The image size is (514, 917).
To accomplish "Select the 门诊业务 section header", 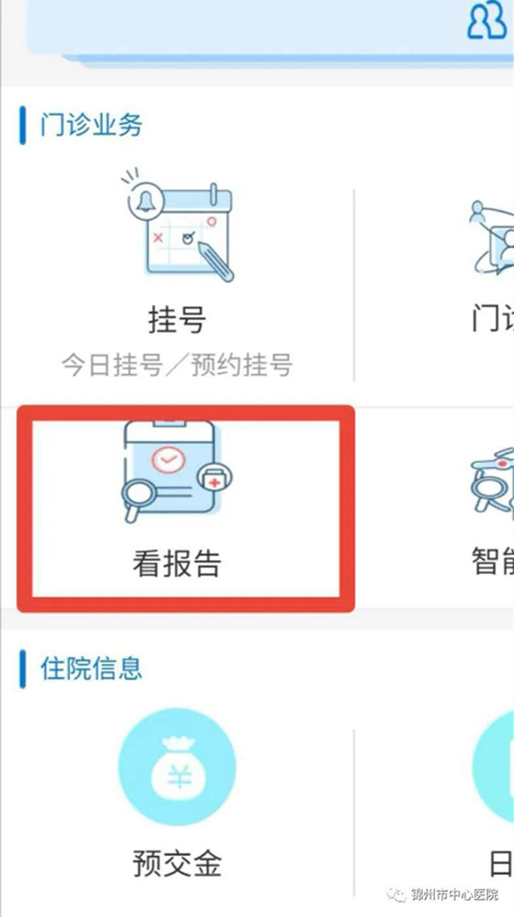I will (x=91, y=124).
